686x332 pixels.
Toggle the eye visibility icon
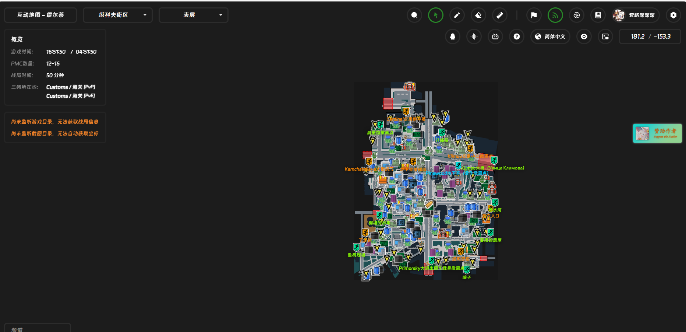click(584, 36)
